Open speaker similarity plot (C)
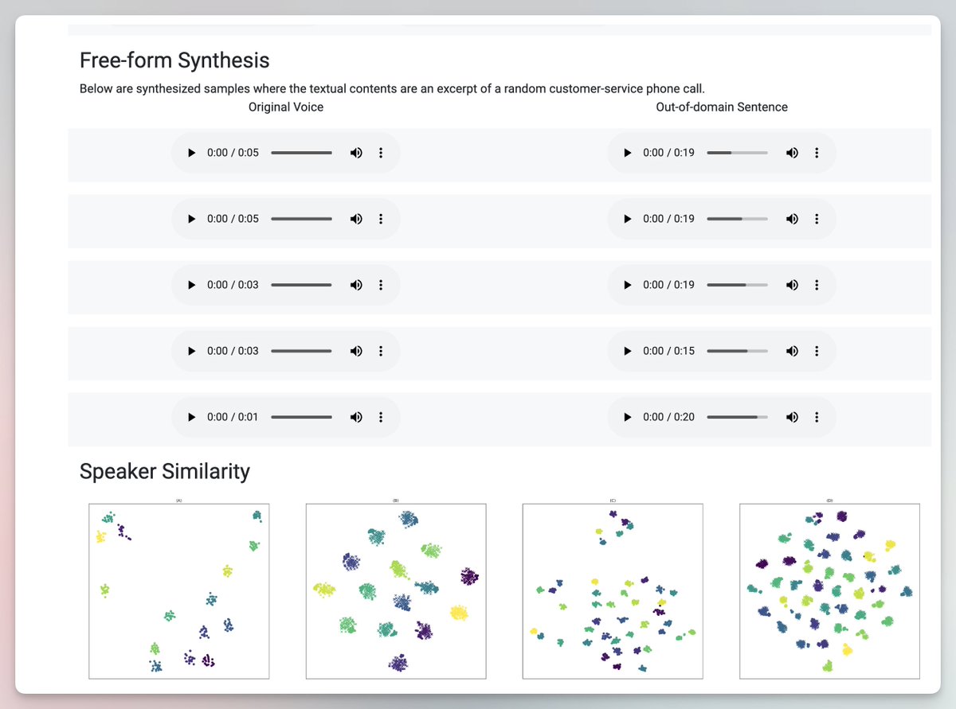Image resolution: width=956 pixels, height=709 pixels. coord(613,589)
